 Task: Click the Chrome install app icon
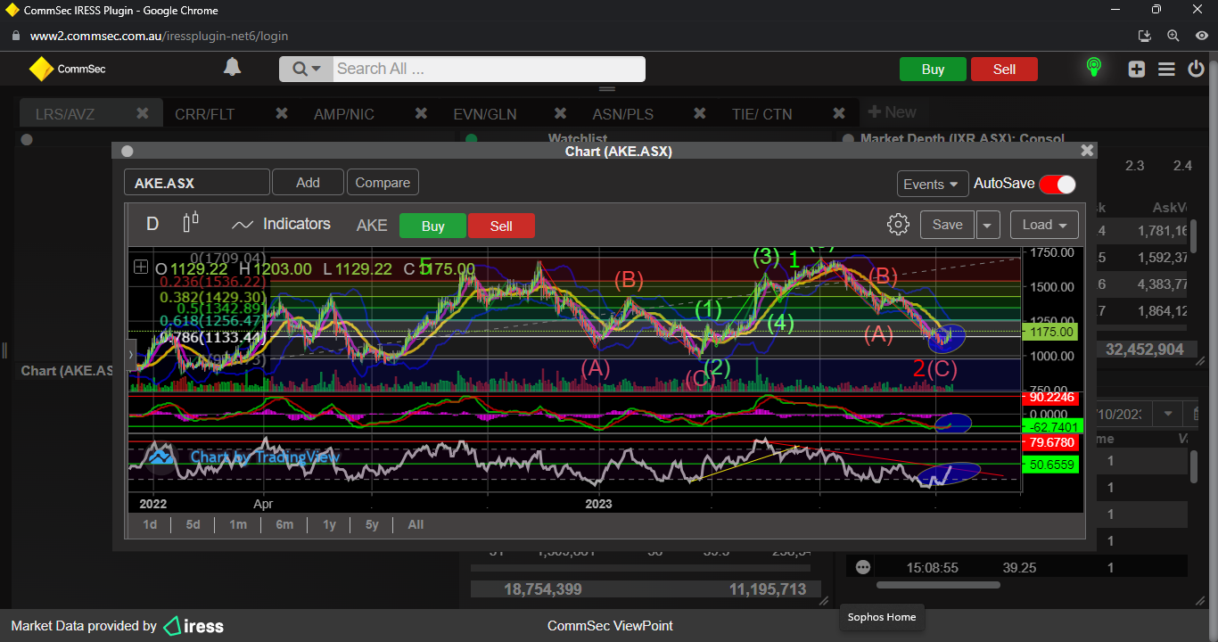point(1145,36)
